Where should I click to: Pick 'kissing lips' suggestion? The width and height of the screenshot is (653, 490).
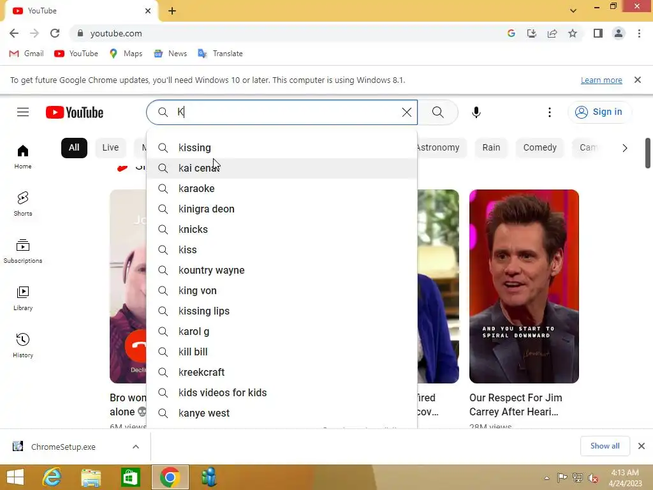282,311
